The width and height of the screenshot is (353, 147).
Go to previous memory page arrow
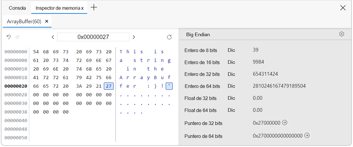(x=53, y=37)
